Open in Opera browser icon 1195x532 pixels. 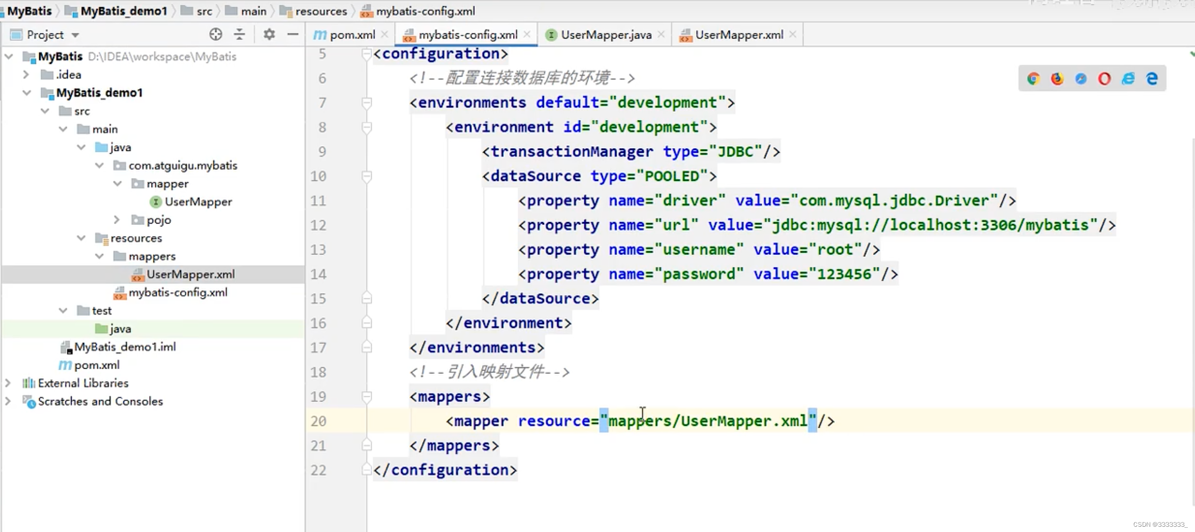pyautogui.click(x=1104, y=79)
